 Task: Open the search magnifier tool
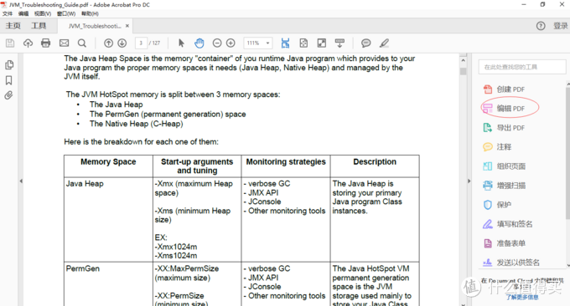(82, 43)
